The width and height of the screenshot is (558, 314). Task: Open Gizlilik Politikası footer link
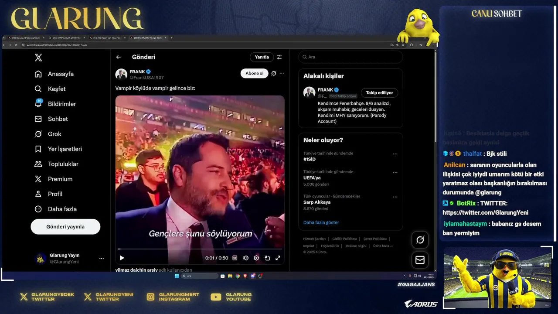tap(344, 239)
